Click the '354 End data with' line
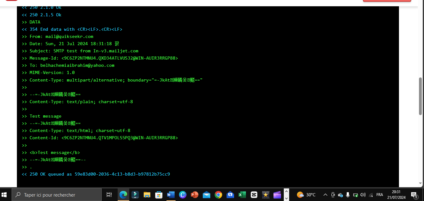This screenshot has height=201, width=424. [x=72, y=29]
